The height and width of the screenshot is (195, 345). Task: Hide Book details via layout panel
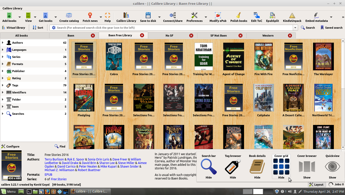tap(257, 167)
